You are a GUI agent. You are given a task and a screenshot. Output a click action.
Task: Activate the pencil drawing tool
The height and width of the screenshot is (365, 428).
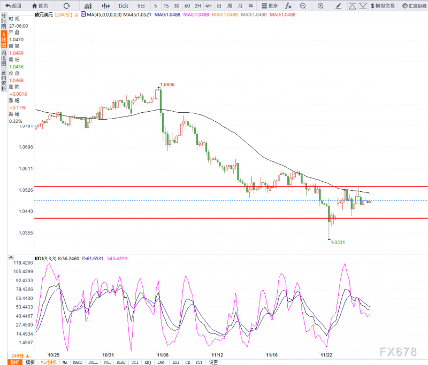(x=339, y=6)
